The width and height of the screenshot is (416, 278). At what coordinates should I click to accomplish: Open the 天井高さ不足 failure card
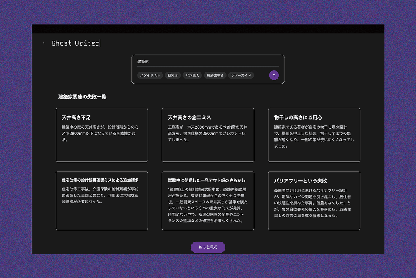click(101, 134)
